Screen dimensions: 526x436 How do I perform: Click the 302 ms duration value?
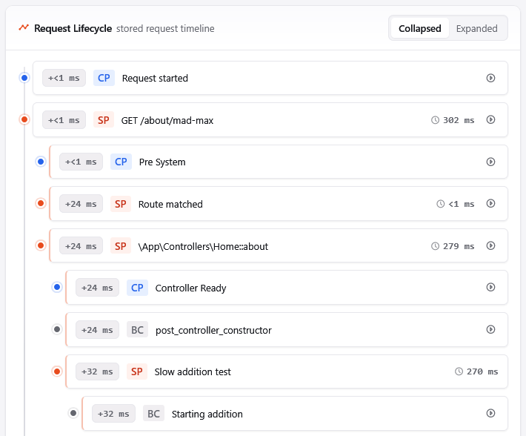tap(459, 120)
